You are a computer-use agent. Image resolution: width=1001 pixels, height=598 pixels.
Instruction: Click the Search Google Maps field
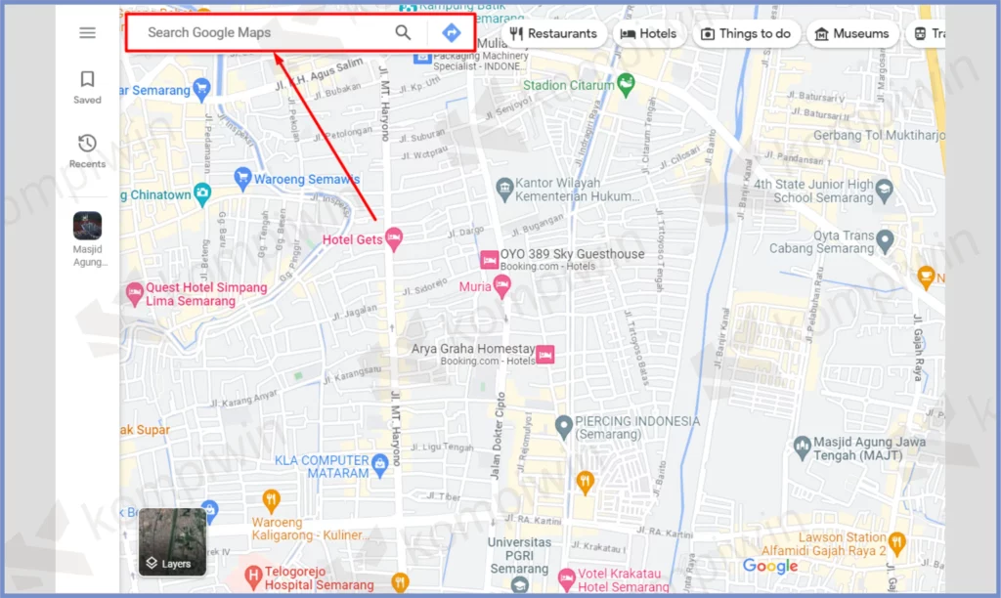coord(262,32)
